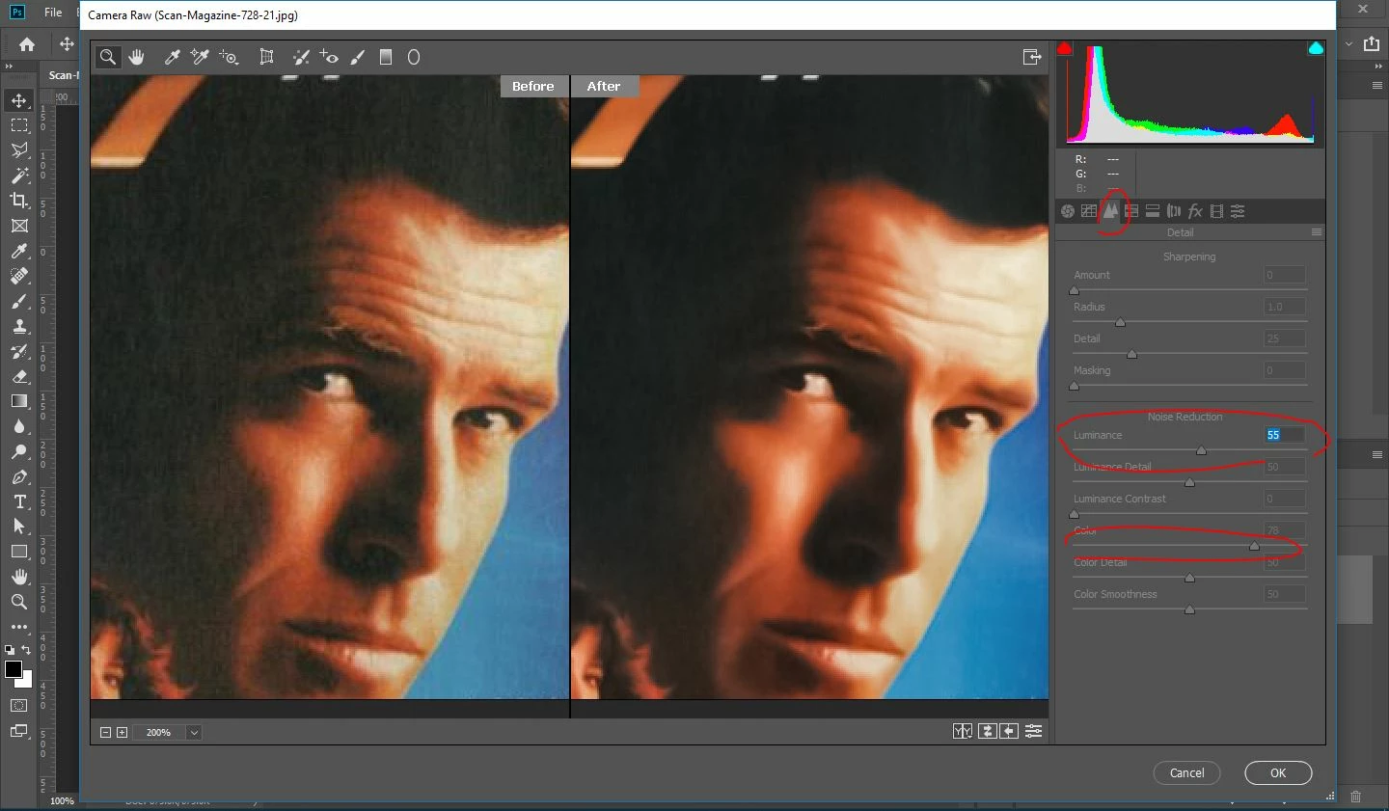This screenshot has height=811, width=1389.
Task: Toggle highlight clipping warning in histogram
Action: [1316, 48]
